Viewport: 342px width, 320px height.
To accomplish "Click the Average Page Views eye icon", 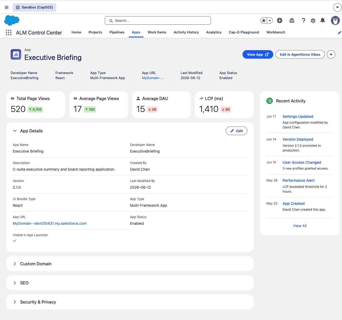I will (x=75, y=98).
